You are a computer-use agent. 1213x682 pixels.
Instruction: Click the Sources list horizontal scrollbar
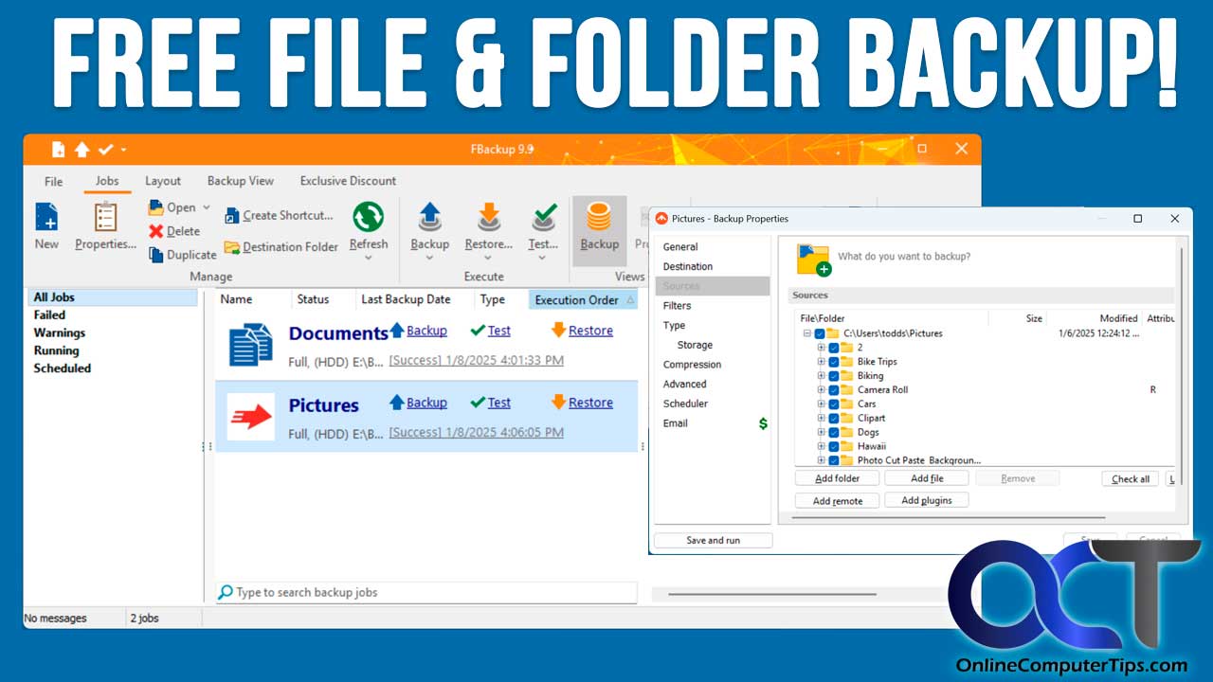tap(948, 518)
